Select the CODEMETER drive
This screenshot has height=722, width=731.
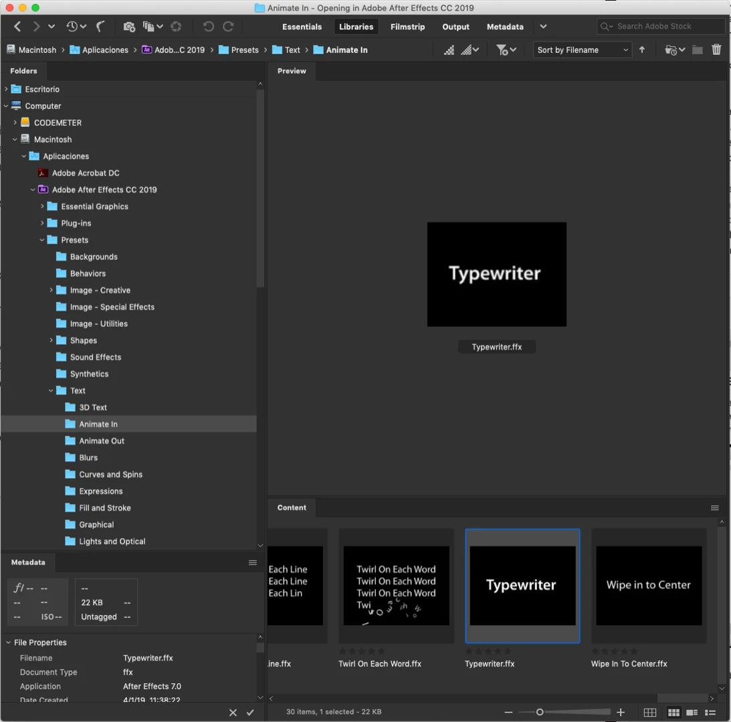[58, 122]
